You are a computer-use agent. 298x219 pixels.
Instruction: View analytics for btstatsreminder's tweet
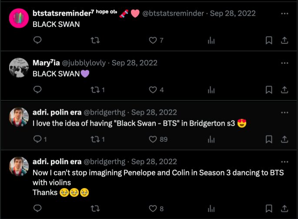[211, 40]
